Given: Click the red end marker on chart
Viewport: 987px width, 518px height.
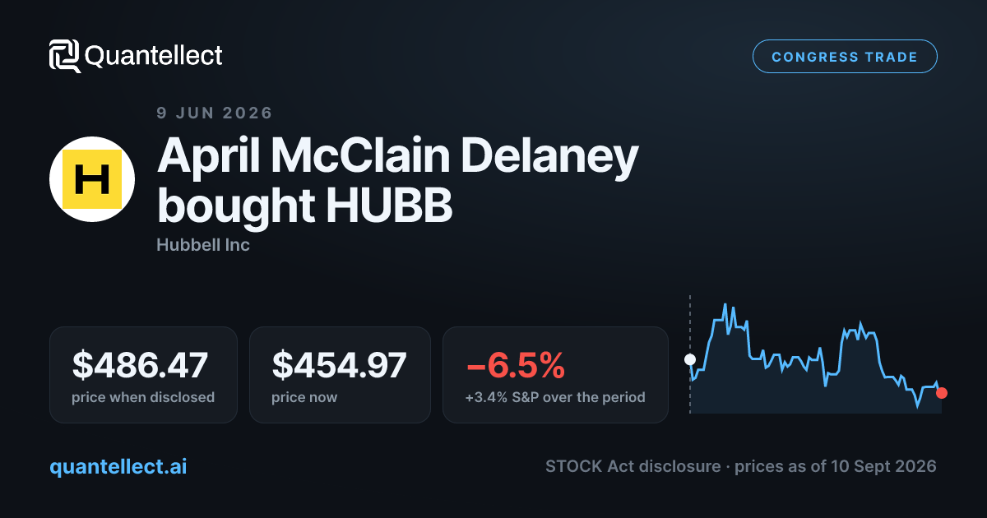Looking at the screenshot, I should (x=942, y=393).
